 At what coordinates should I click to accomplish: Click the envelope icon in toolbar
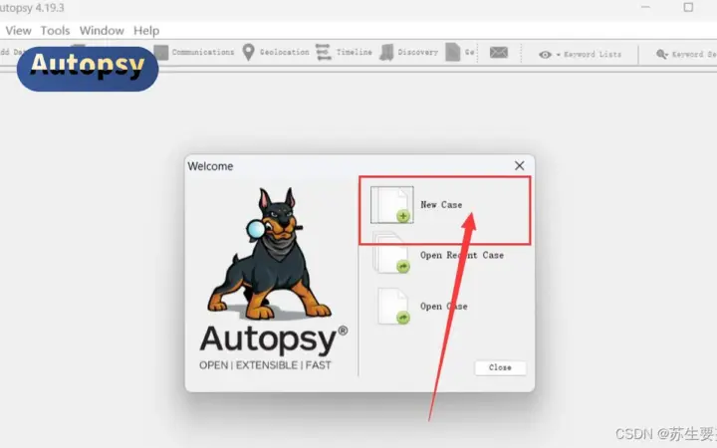[x=499, y=53]
